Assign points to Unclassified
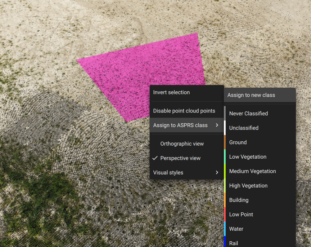Viewport: 311px width, 247px height. [x=244, y=128]
